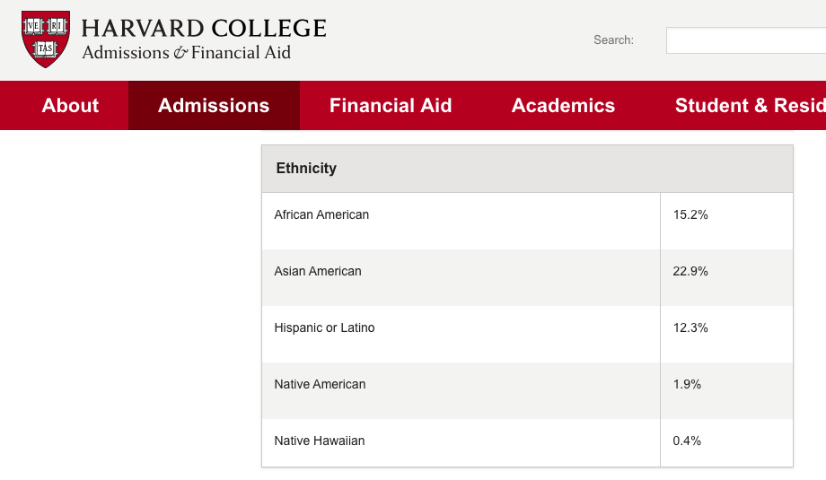Viewport: 826px width, 480px height.
Task: Select the Admissions navigation tab
Action: [x=214, y=106]
